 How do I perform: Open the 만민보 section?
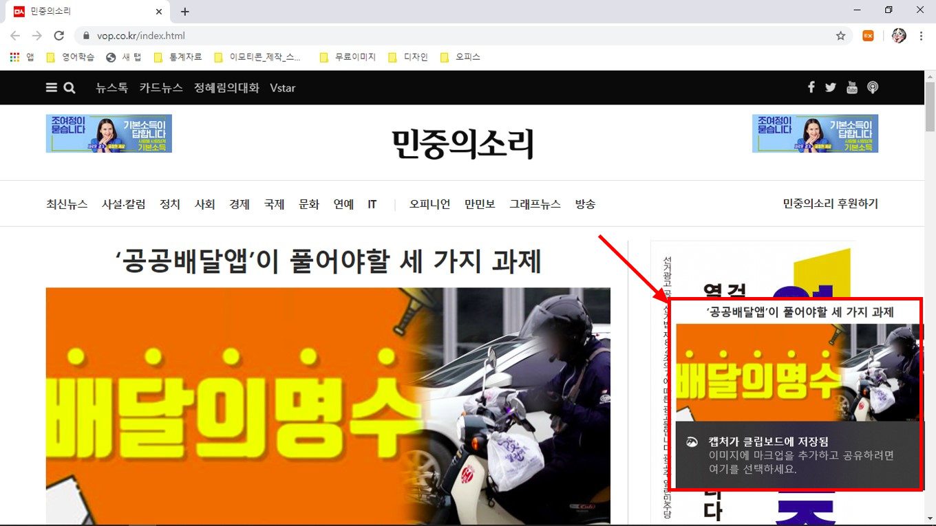click(x=480, y=204)
